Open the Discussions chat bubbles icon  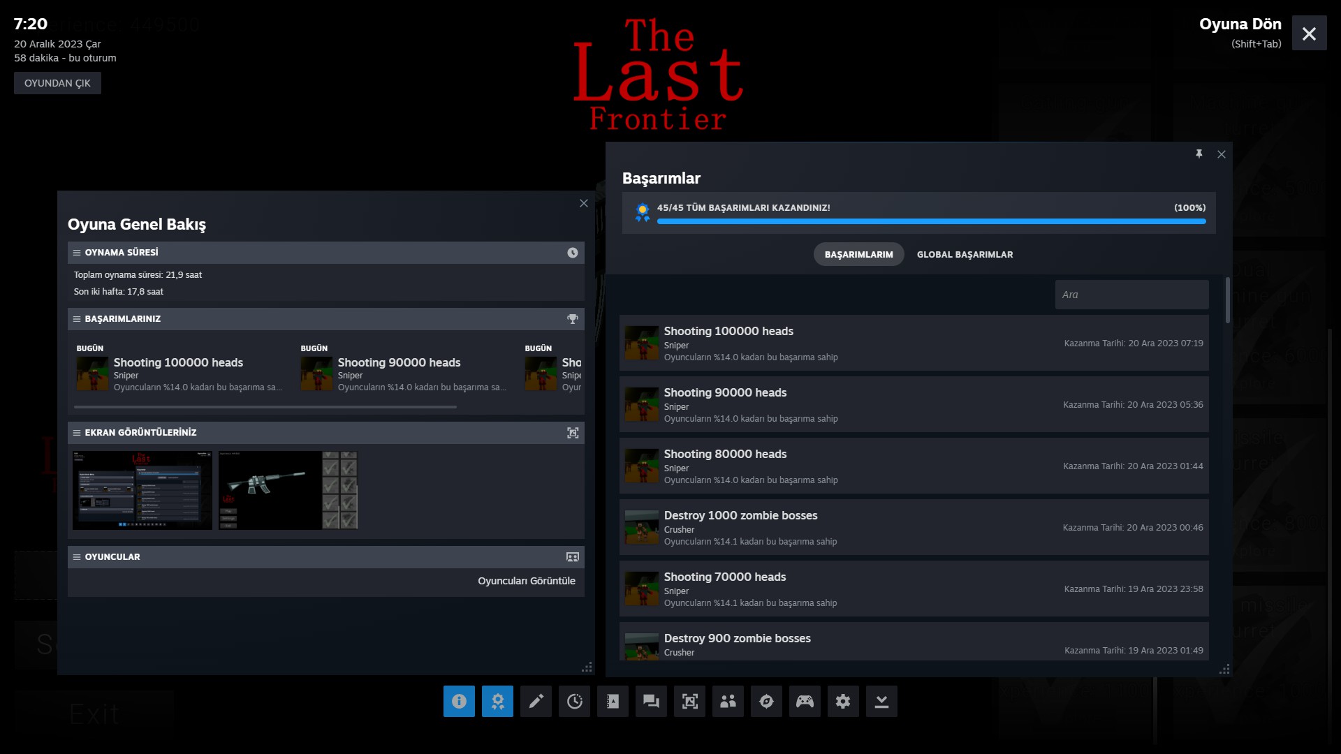pos(651,701)
